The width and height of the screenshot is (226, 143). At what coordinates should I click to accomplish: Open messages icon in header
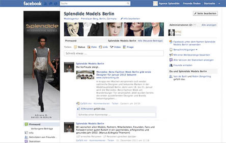51,4
